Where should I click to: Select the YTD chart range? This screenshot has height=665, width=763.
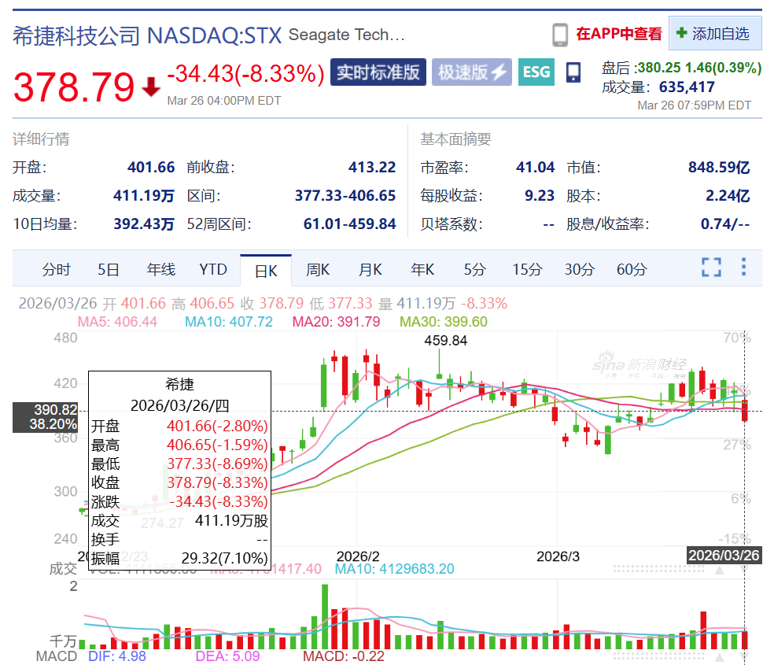tap(212, 269)
